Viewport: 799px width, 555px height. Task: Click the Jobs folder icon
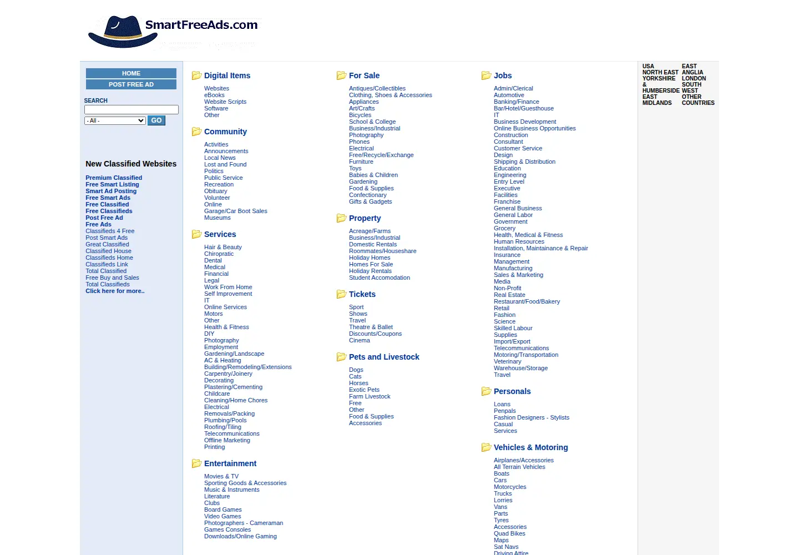pos(486,75)
